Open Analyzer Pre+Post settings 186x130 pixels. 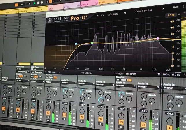tap(131, 74)
